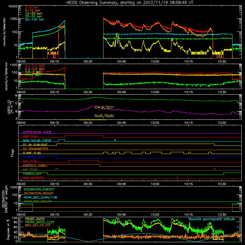Click the BAD_PACKETS flag label
Viewport: 245px width, 245px height.
pyautogui.click(x=33, y=178)
